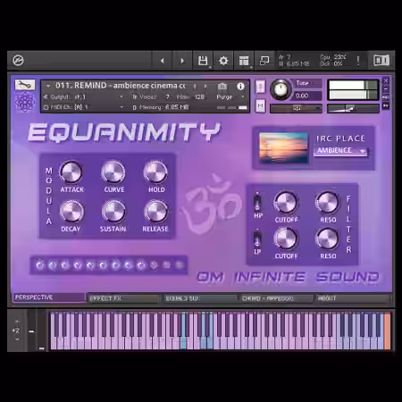
Task: Click the wrench edit instrument icon
Action: click(x=25, y=85)
